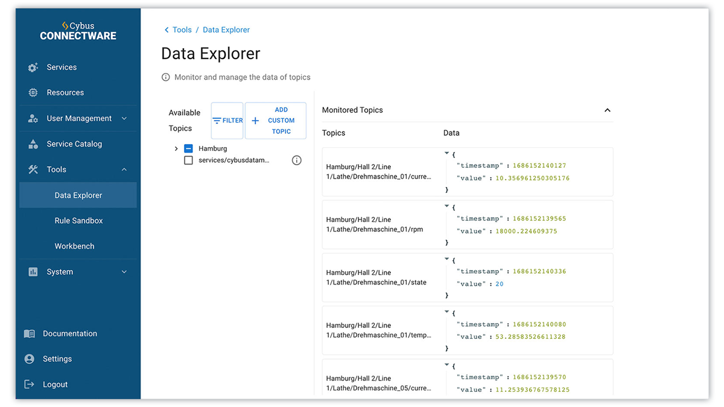Image resolution: width=724 pixels, height=407 pixels.
Task: Click the Filter button
Action: [227, 121]
